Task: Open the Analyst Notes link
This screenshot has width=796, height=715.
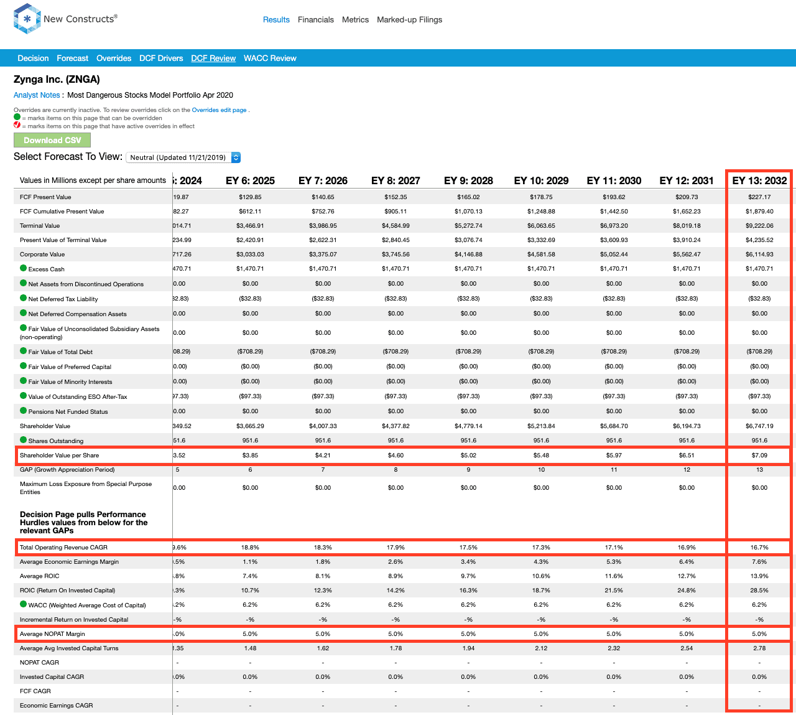Action: click(37, 95)
